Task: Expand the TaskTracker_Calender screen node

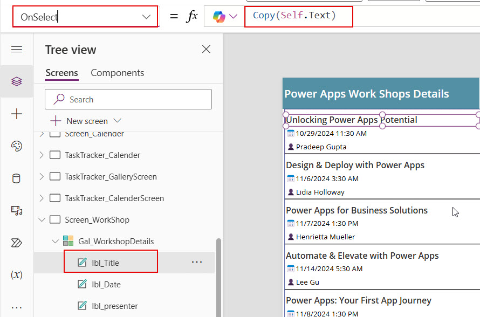Action: pos(42,155)
